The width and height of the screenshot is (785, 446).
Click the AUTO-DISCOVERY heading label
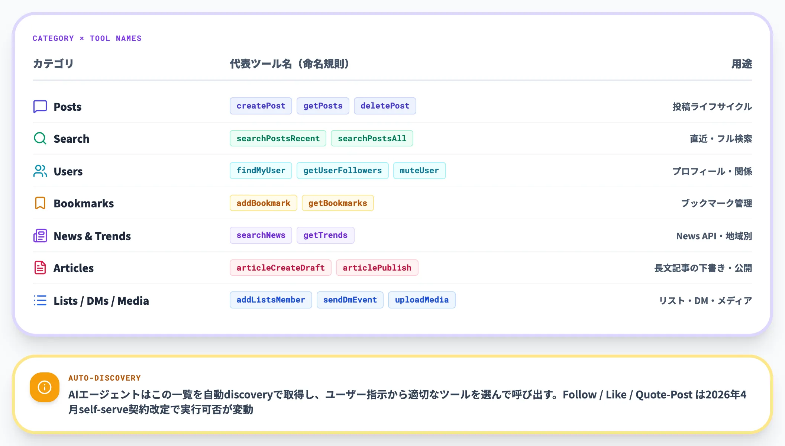pos(104,378)
